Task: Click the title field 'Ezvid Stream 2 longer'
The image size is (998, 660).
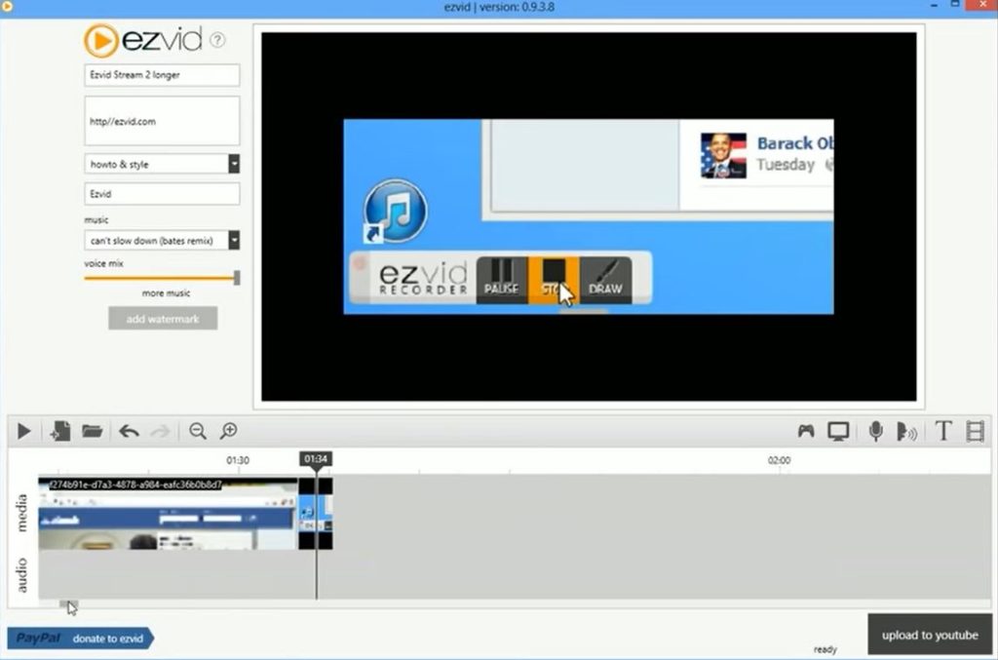Action: 162,75
